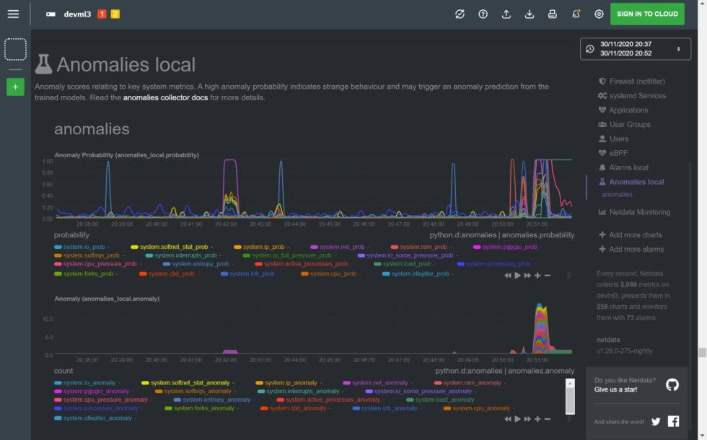Open the hamburger menu

(x=13, y=14)
